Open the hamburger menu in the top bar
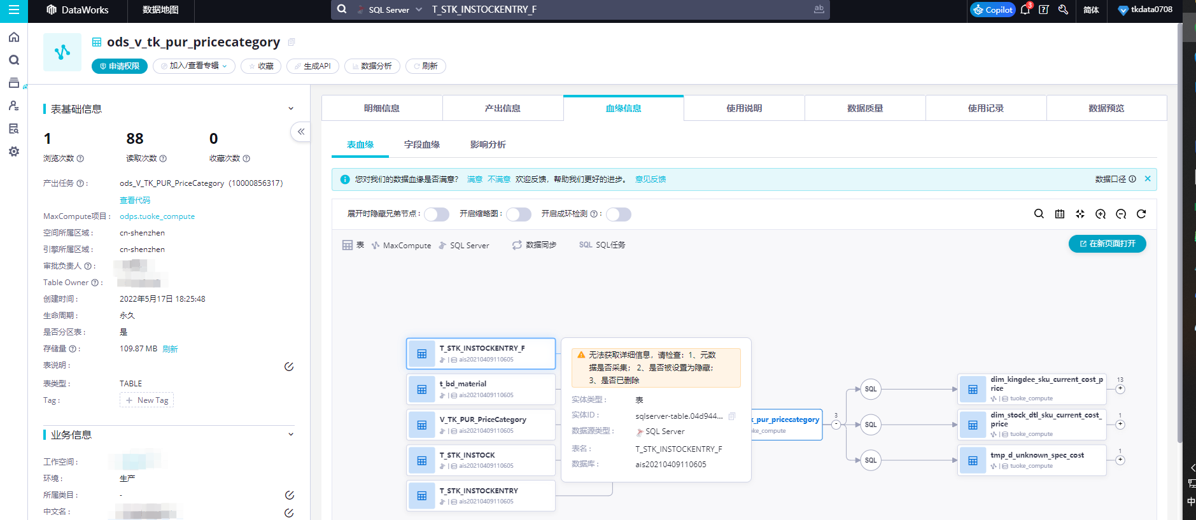 [x=13, y=10]
